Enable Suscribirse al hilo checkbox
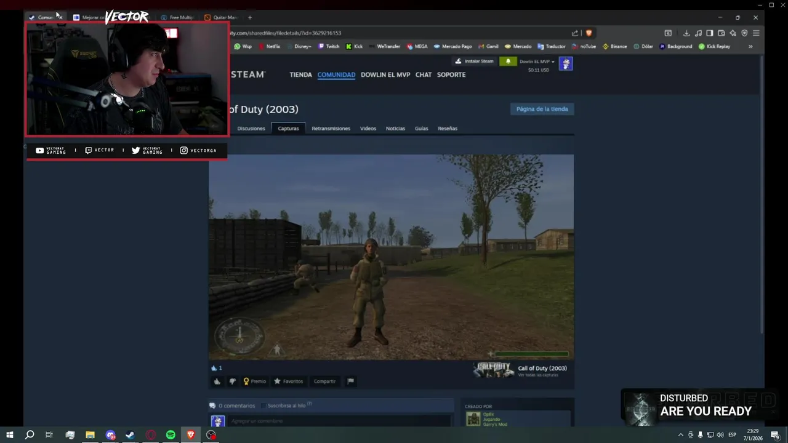788x443 pixels. [263, 405]
